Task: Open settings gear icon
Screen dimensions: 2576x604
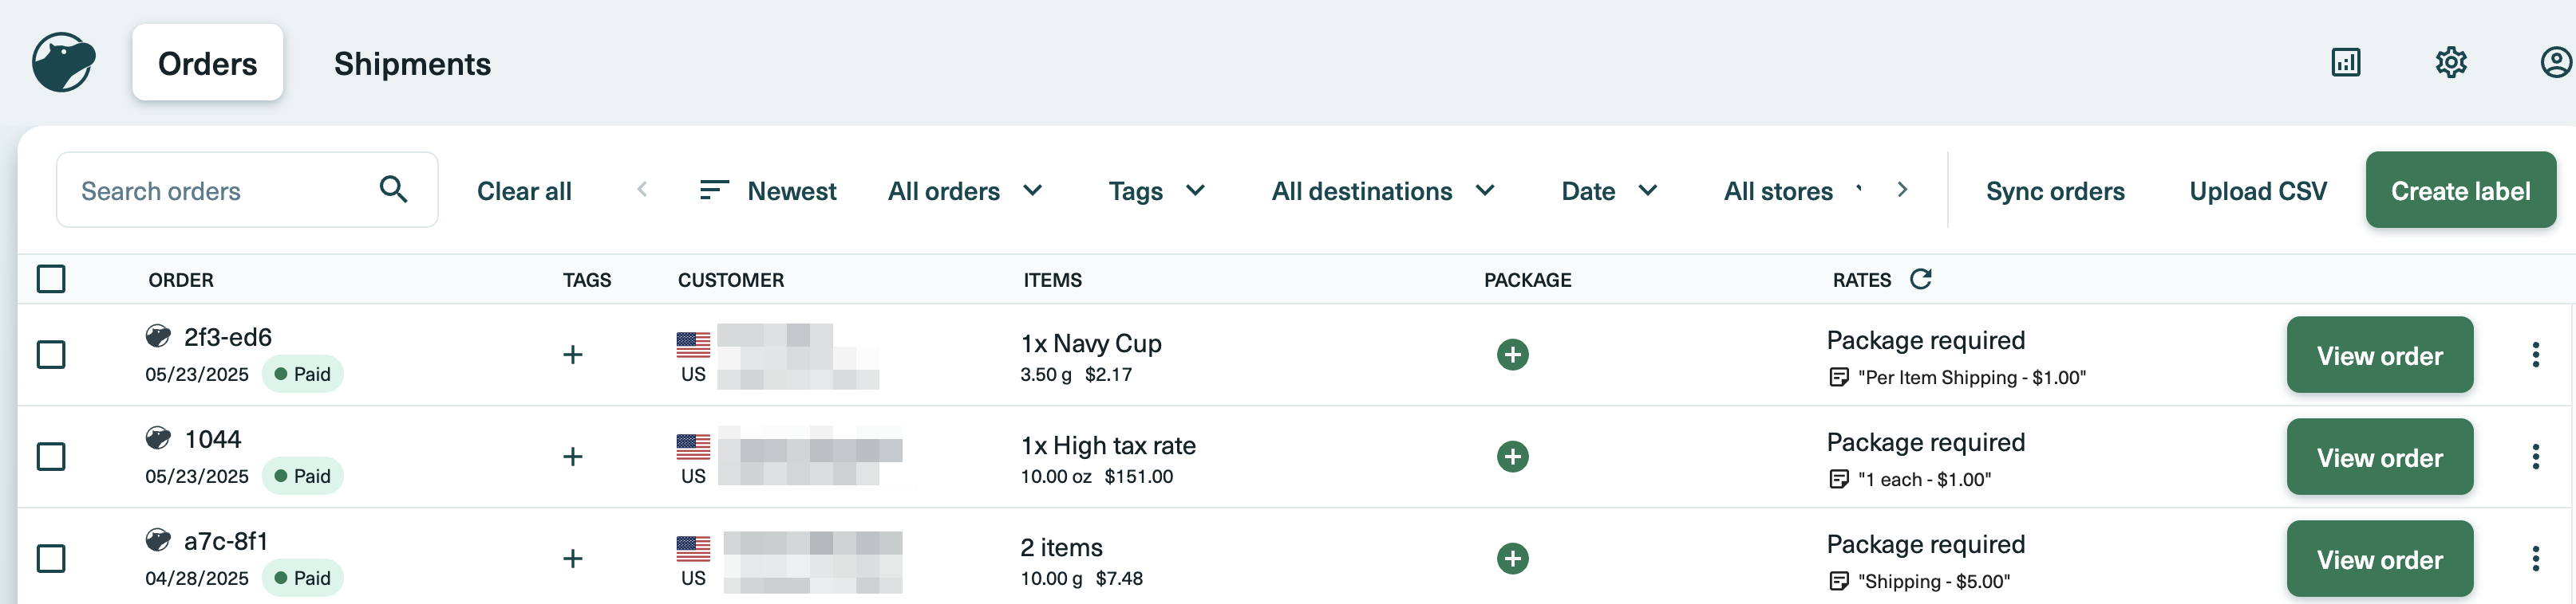Action: pos(2450,63)
